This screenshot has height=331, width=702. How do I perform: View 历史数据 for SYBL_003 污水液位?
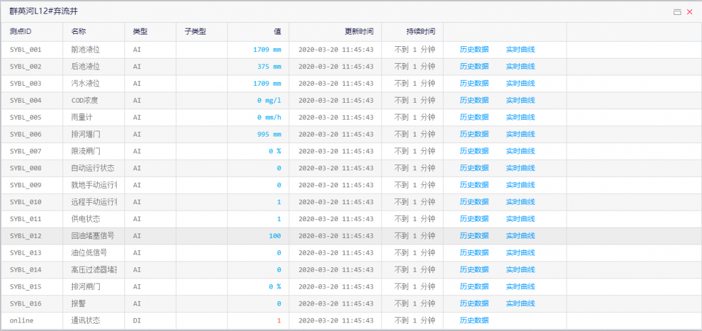[x=474, y=84]
